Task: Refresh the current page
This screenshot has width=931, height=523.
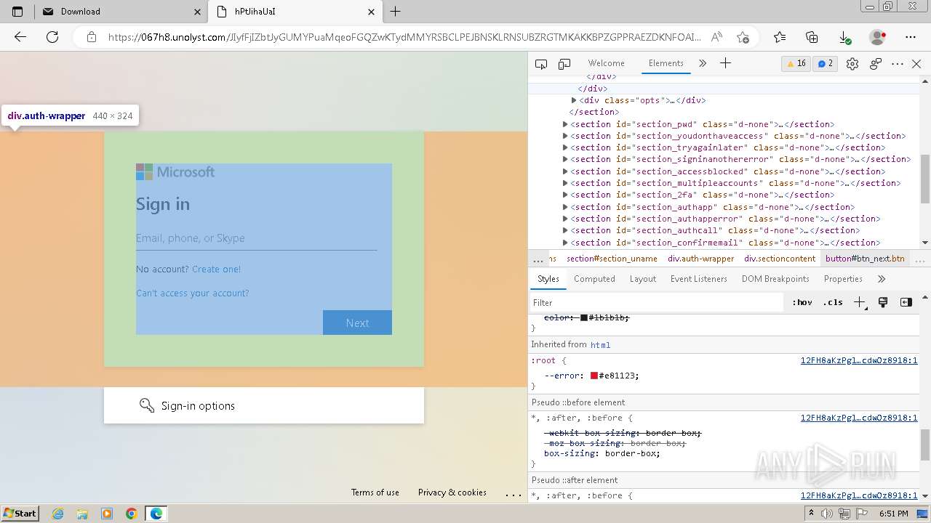Action: pyautogui.click(x=52, y=37)
